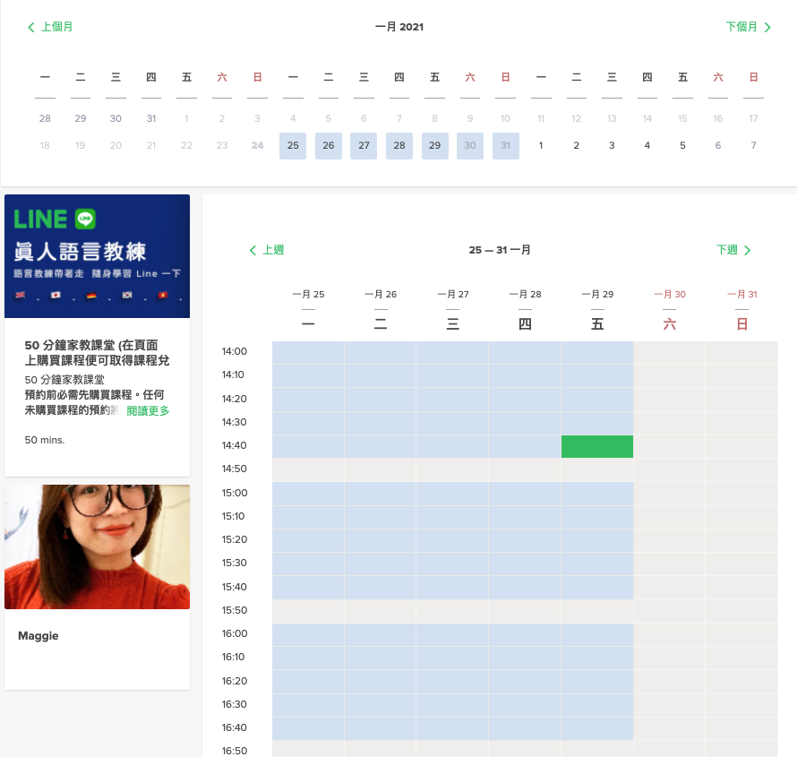Book the green 14:40 slot on Friday
The image size is (797, 757).
click(x=596, y=445)
